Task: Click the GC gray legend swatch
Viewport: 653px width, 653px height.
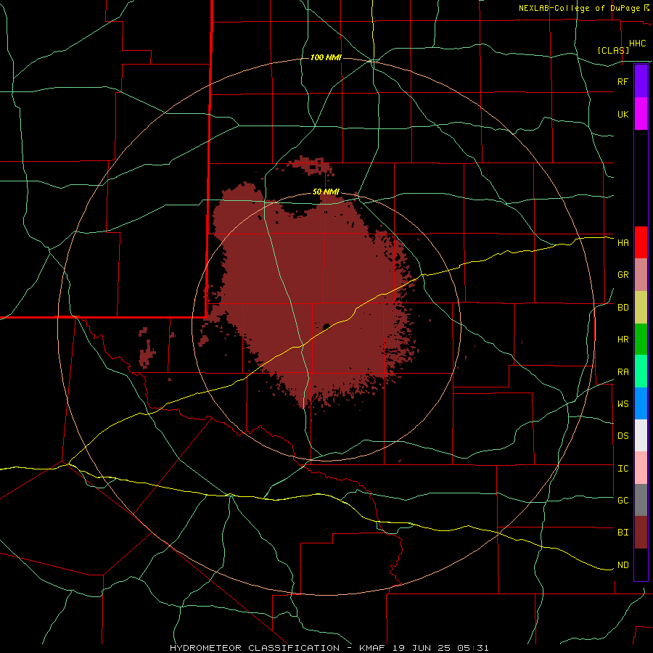Action: [x=641, y=500]
